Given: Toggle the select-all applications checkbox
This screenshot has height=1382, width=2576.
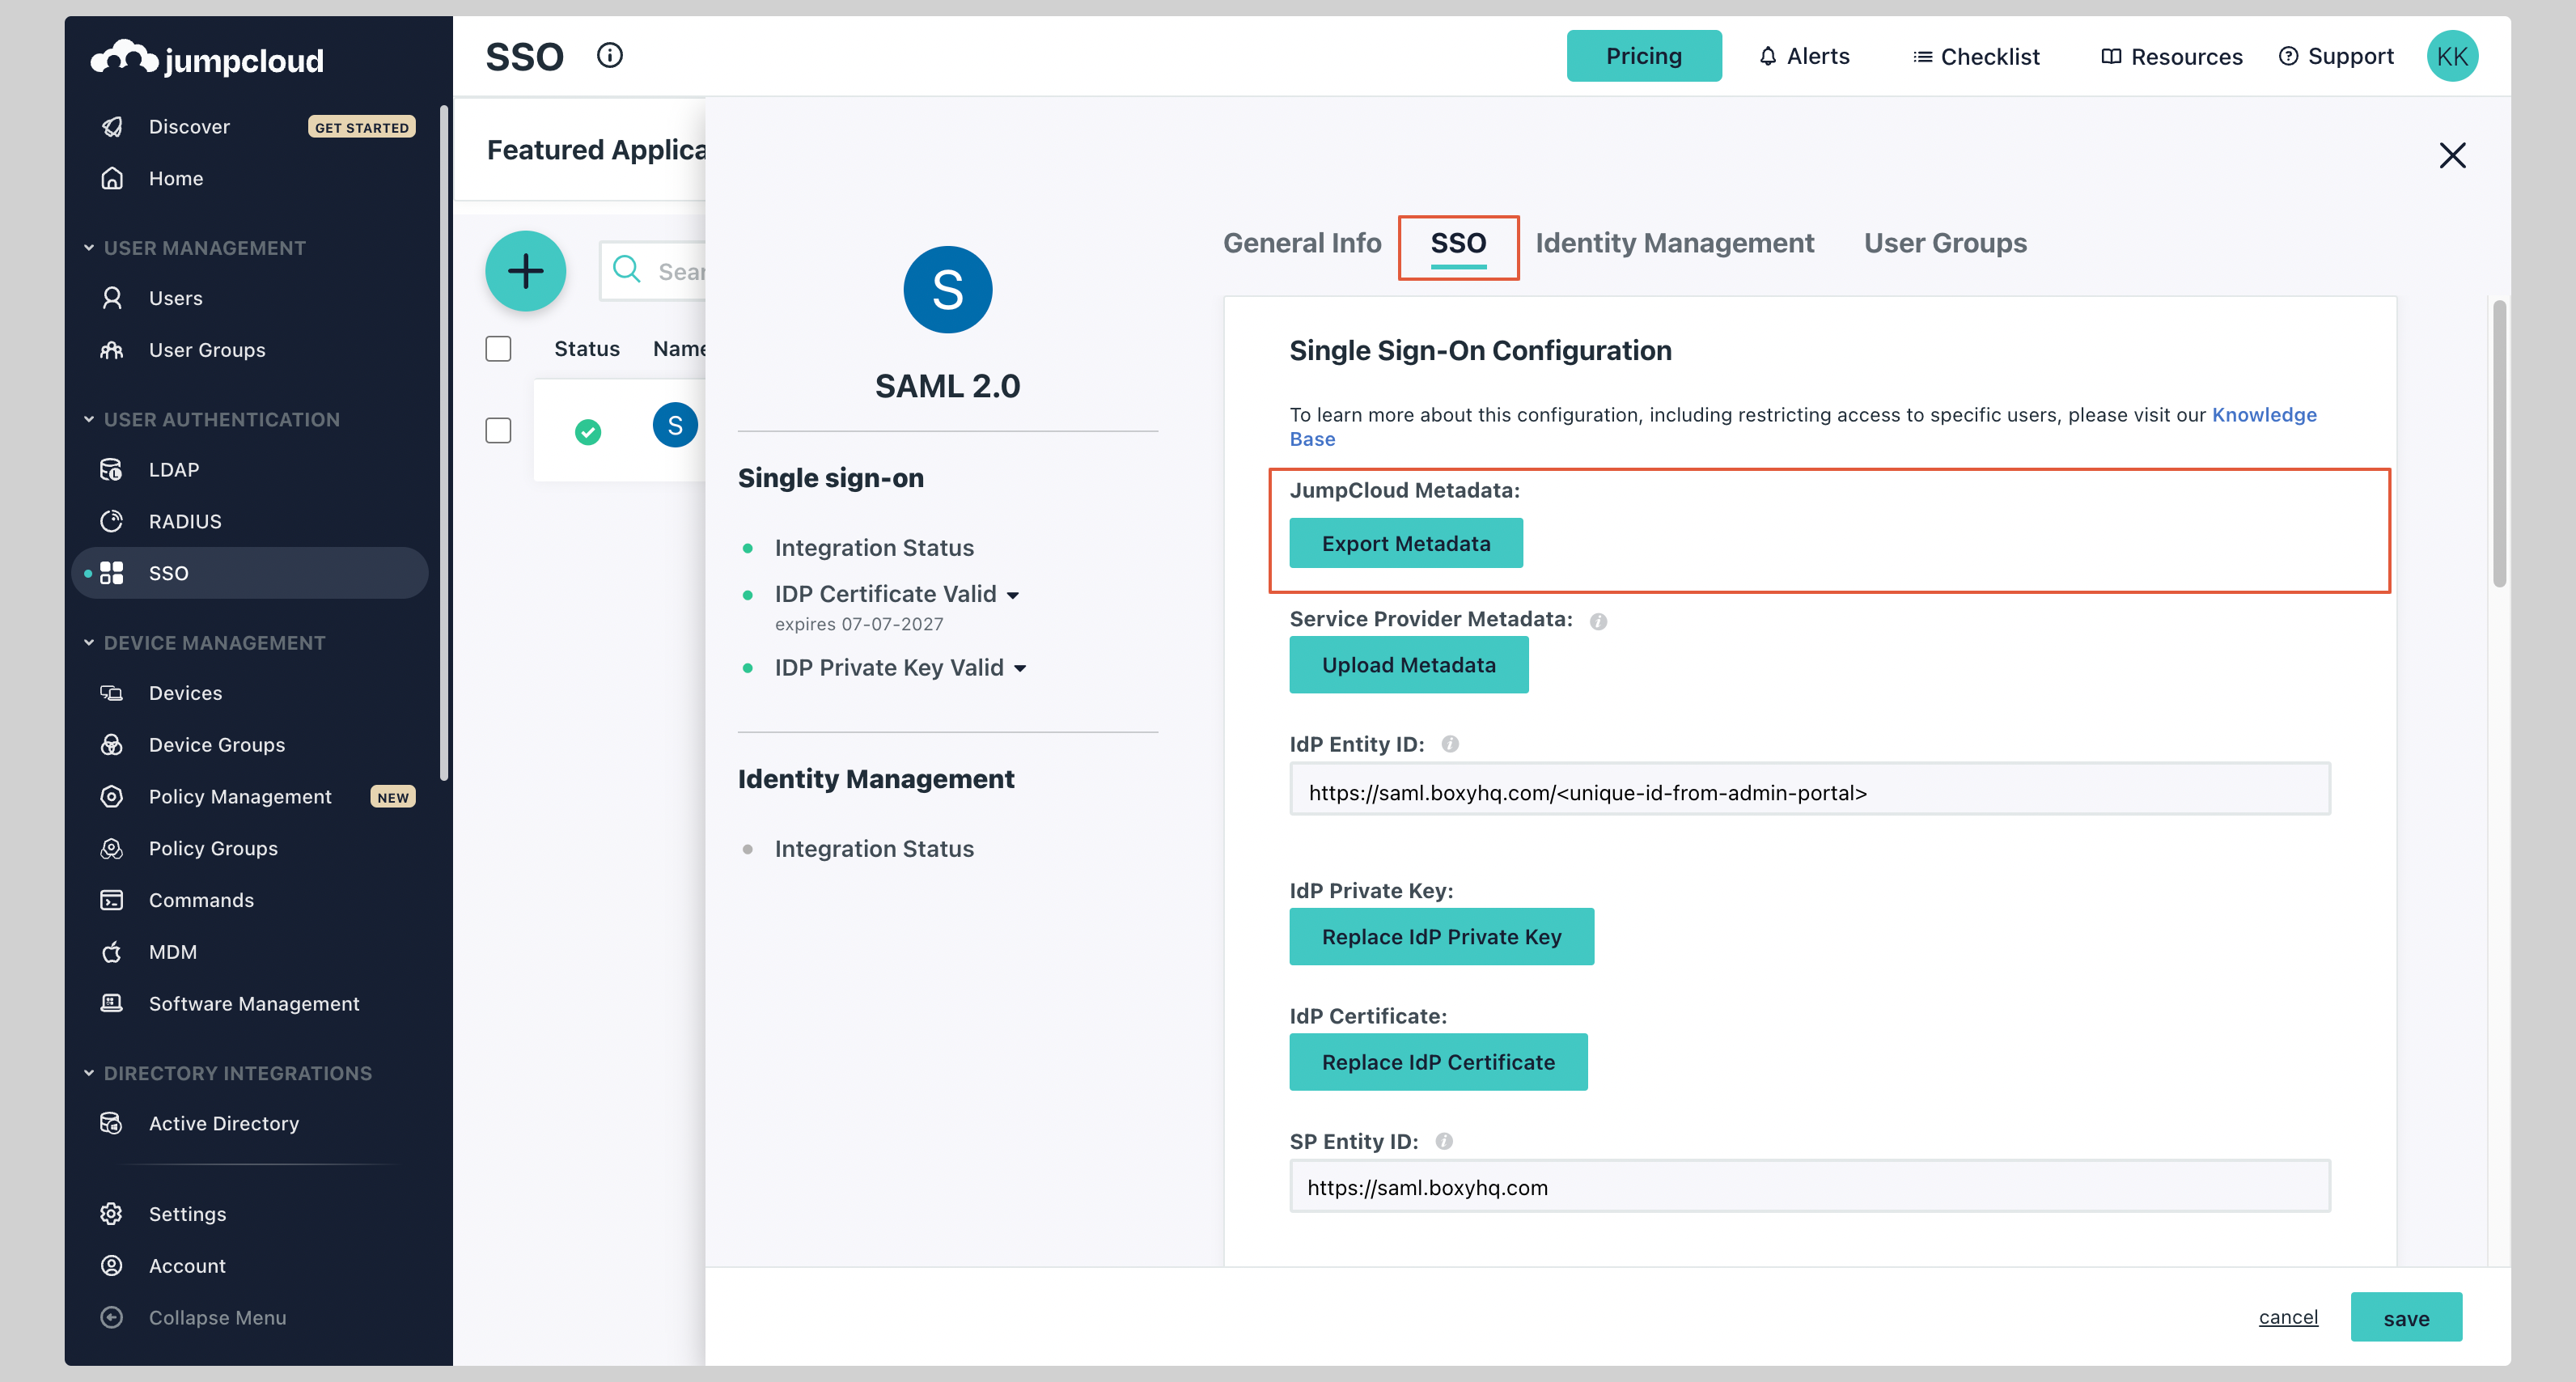Looking at the screenshot, I should (498, 347).
